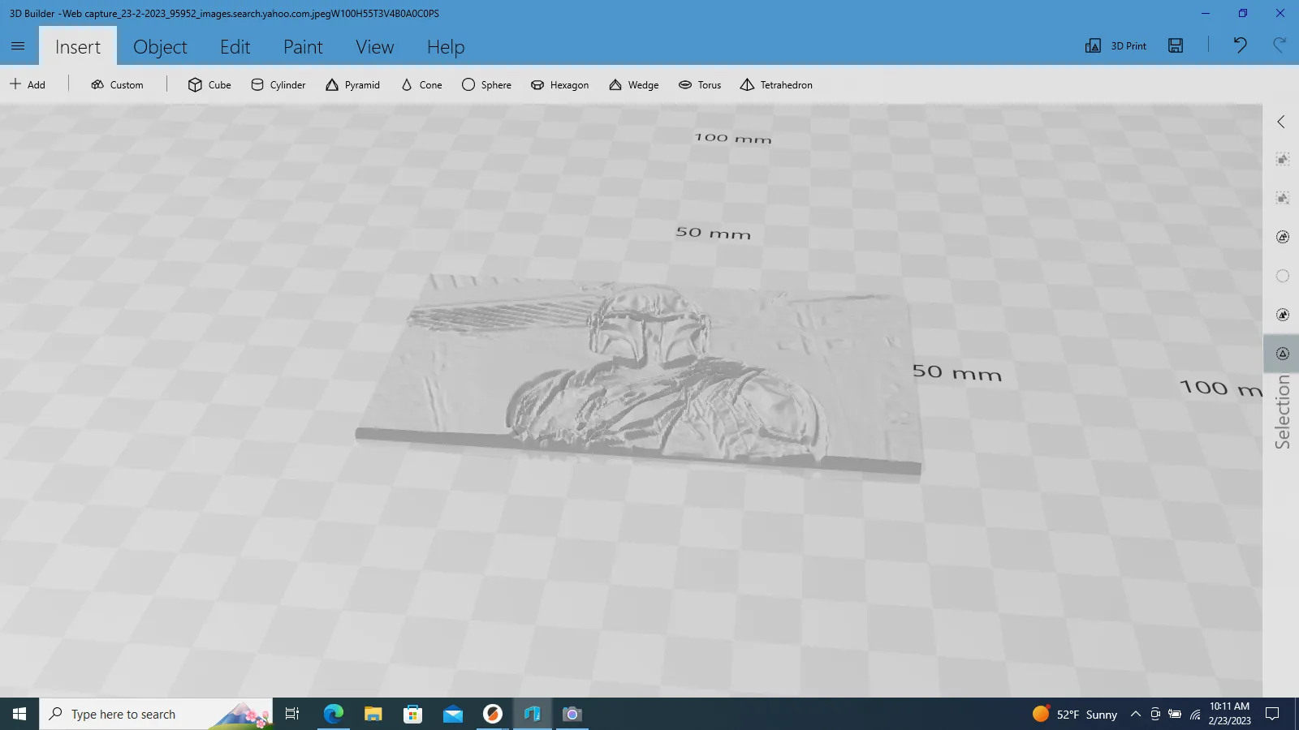Click the Selection panel label
This screenshot has width=1299, height=730.
click(x=1282, y=412)
